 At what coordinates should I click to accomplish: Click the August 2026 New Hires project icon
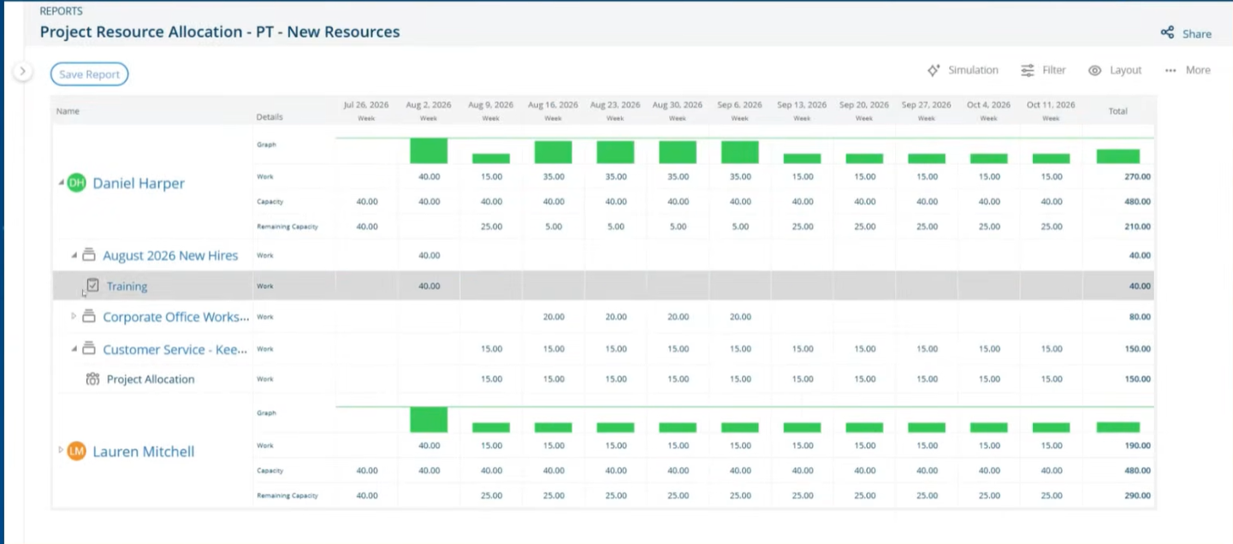(x=88, y=255)
